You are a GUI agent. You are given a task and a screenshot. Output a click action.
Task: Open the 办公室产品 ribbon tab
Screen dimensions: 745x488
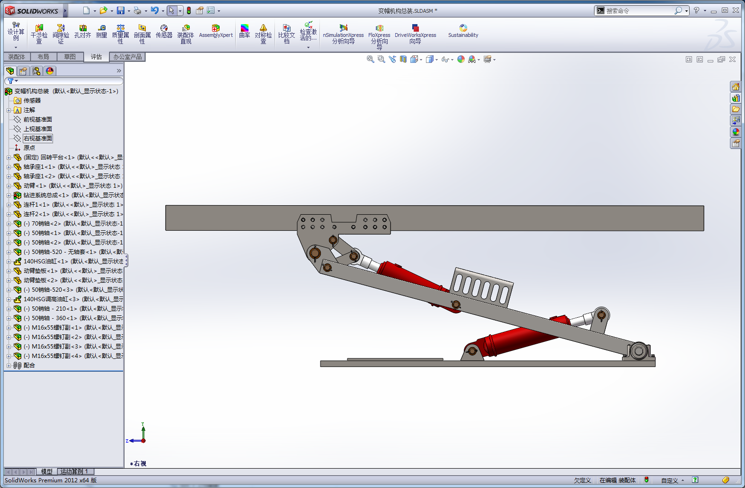click(127, 57)
